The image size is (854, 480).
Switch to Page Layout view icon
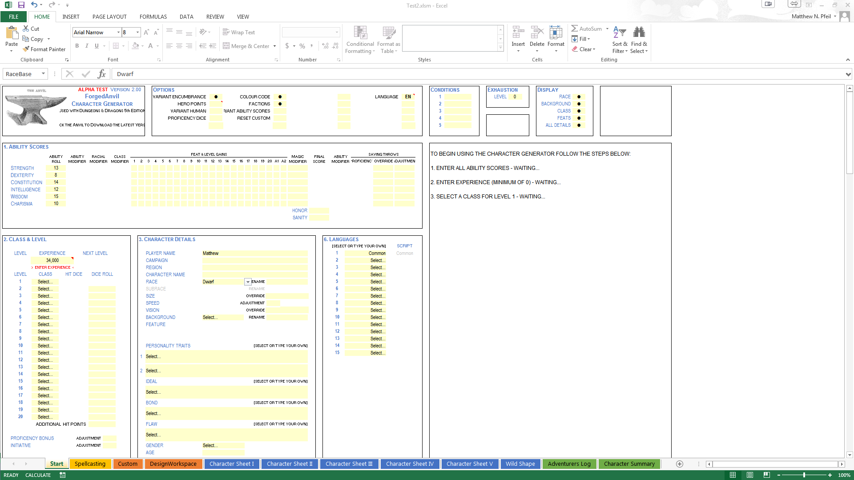tap(750, 475)
